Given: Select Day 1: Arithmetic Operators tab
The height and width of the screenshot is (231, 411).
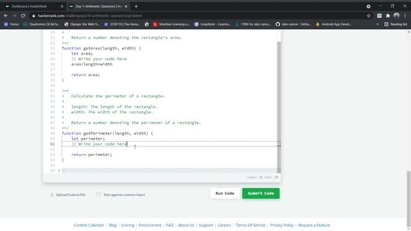Looking at the screenshot, I should [x=98, y=6].
